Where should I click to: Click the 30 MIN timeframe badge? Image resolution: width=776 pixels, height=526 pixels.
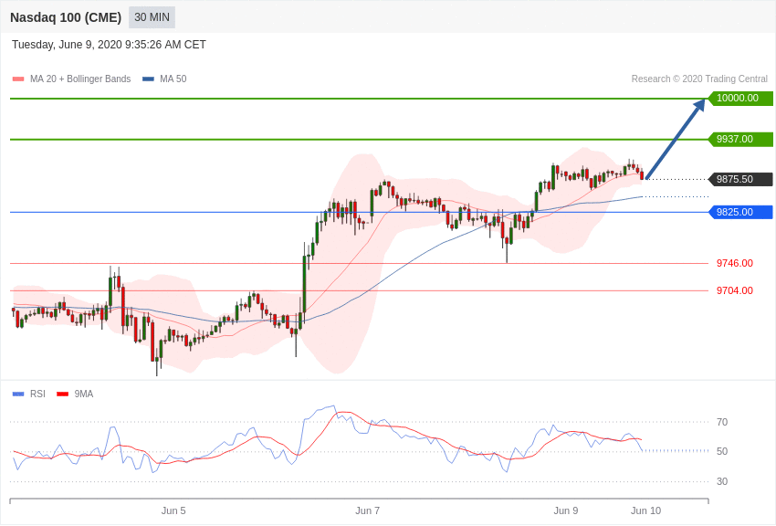coord(152,17)
